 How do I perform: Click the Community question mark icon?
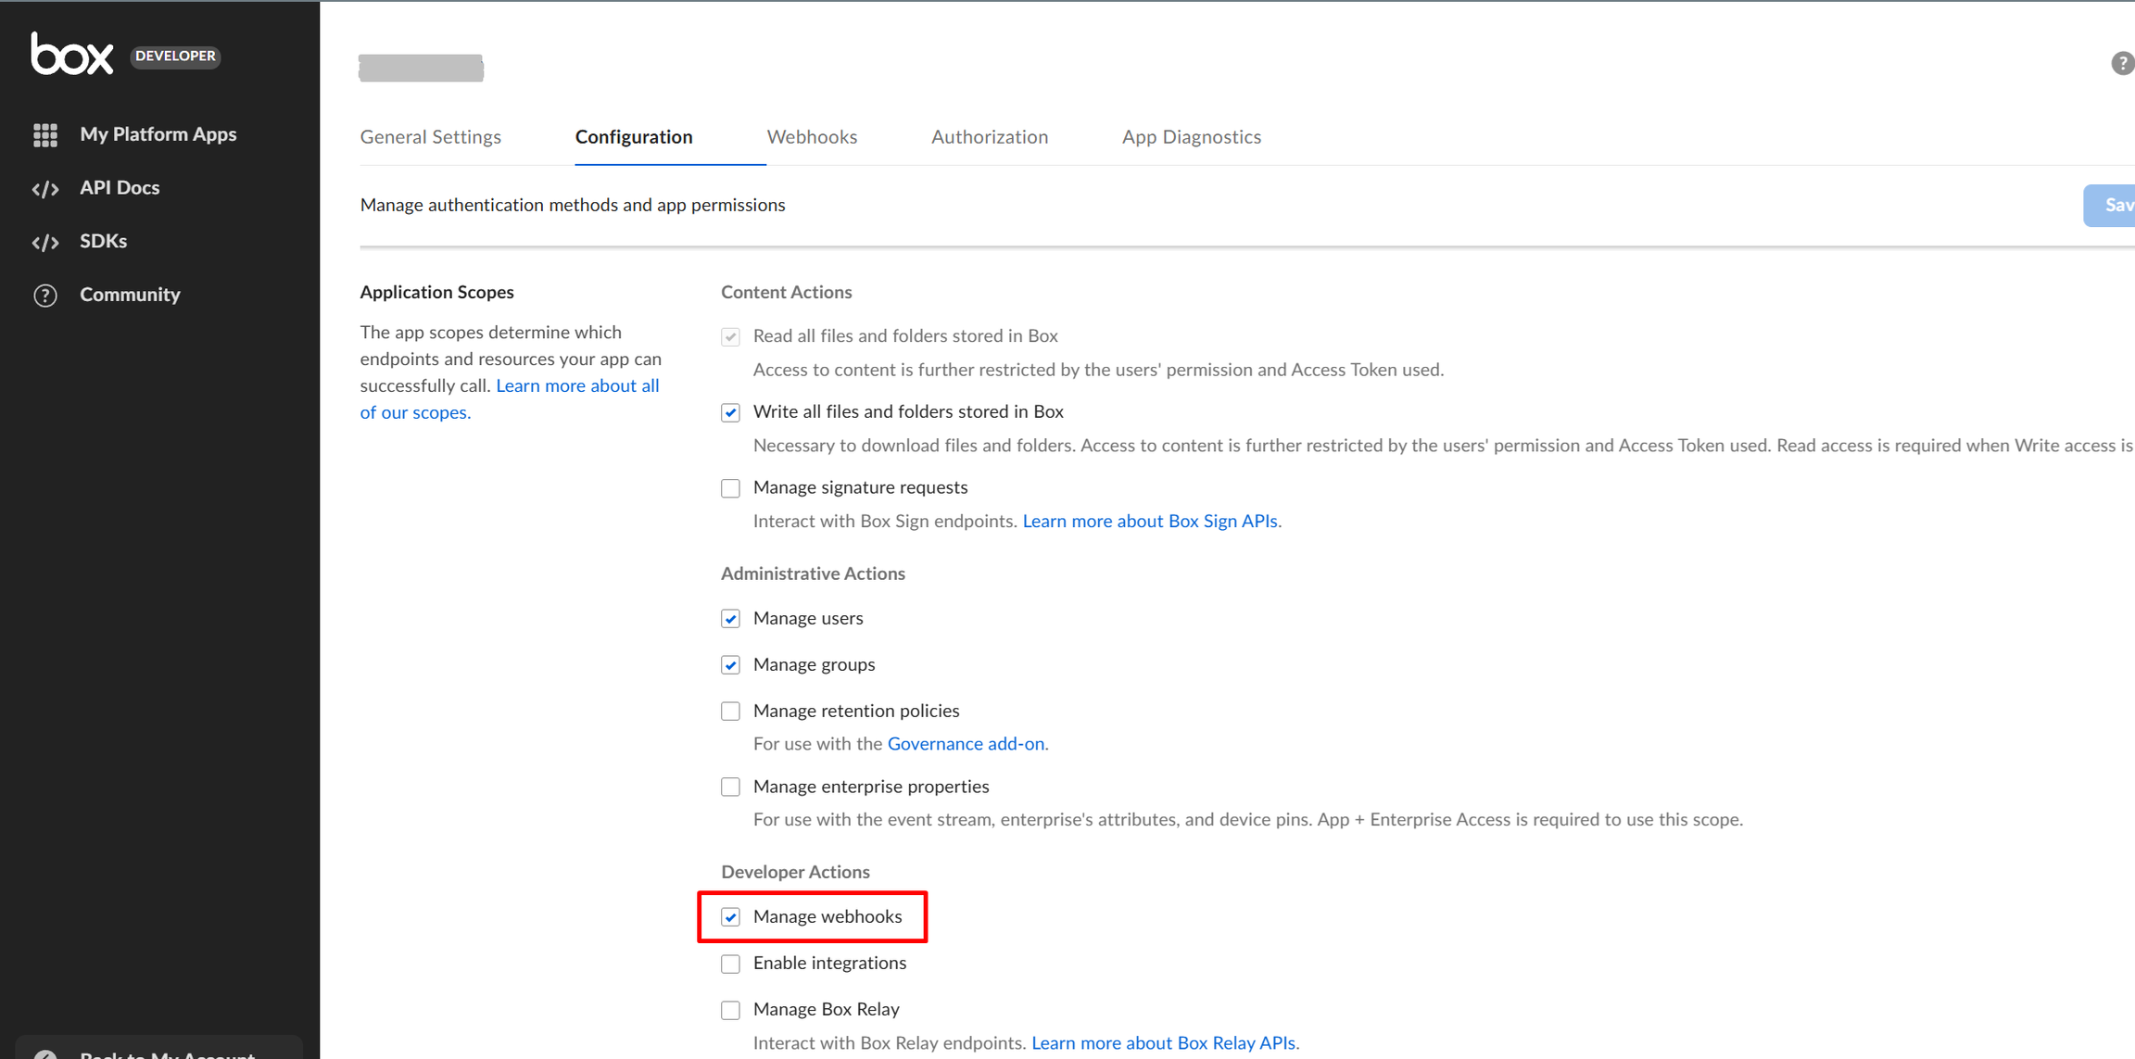click(45, 296)
